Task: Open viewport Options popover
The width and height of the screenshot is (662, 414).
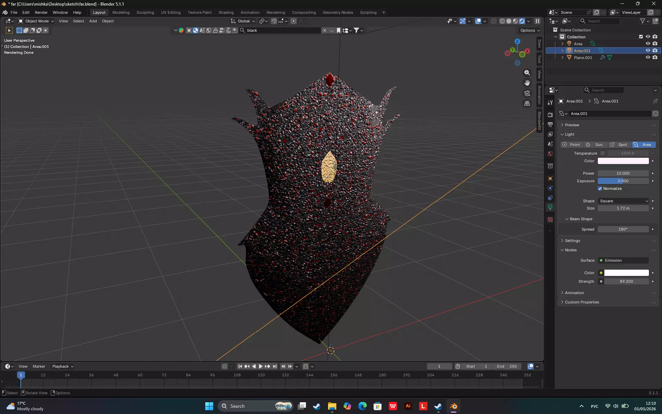Action: [530, 30]
